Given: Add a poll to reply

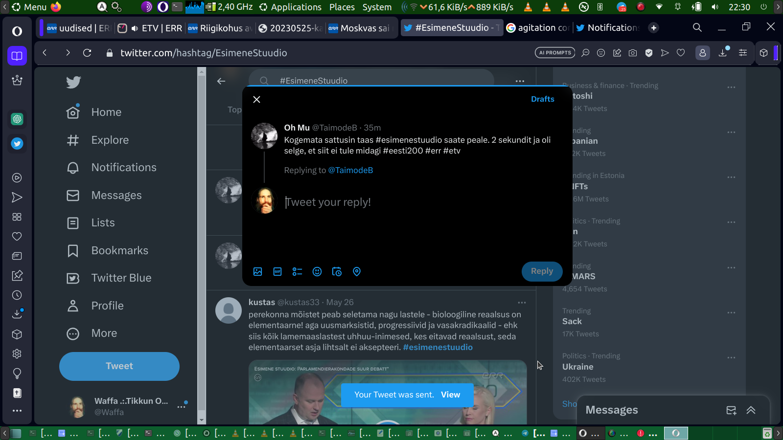Looking at the screenshot, I should click(x=297, y=271).
